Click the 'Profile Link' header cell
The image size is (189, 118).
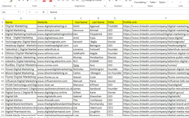tap(156, 22)
